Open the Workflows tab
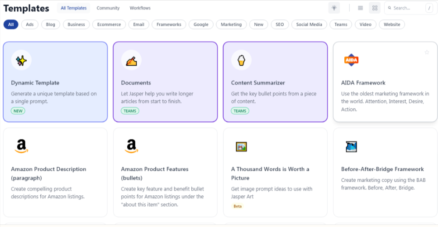 140,8
